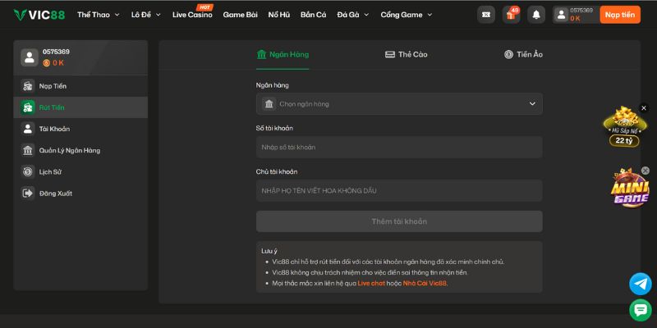Open the Telegram contact icon
Screen dimensions: 657x328
(640, 284)
